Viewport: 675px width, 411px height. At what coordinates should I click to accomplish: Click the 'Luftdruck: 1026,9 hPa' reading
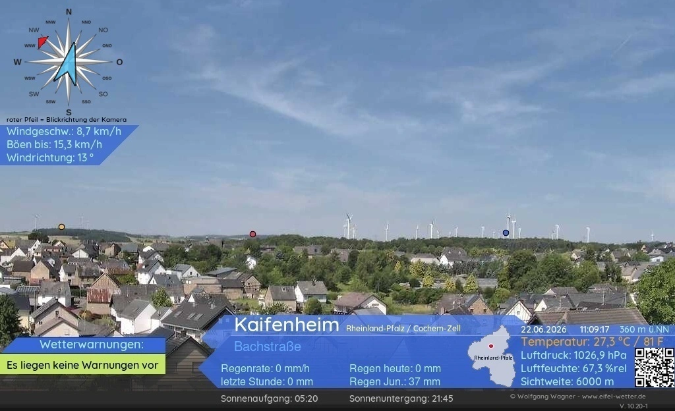click(573, 356)
